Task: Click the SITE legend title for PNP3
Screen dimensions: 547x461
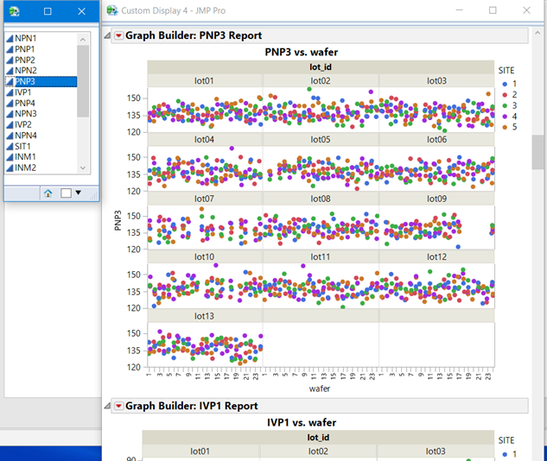Action: (x=506, y=71)
